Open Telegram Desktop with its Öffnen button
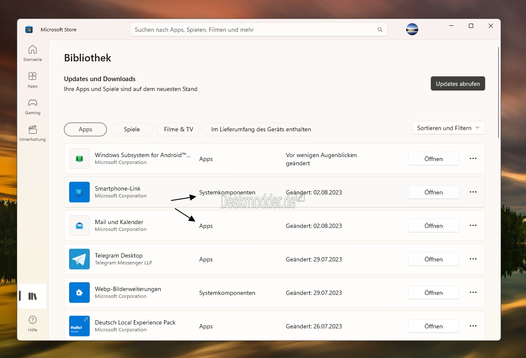This screenshot has width=526, height=358. [x=434, y=259]
